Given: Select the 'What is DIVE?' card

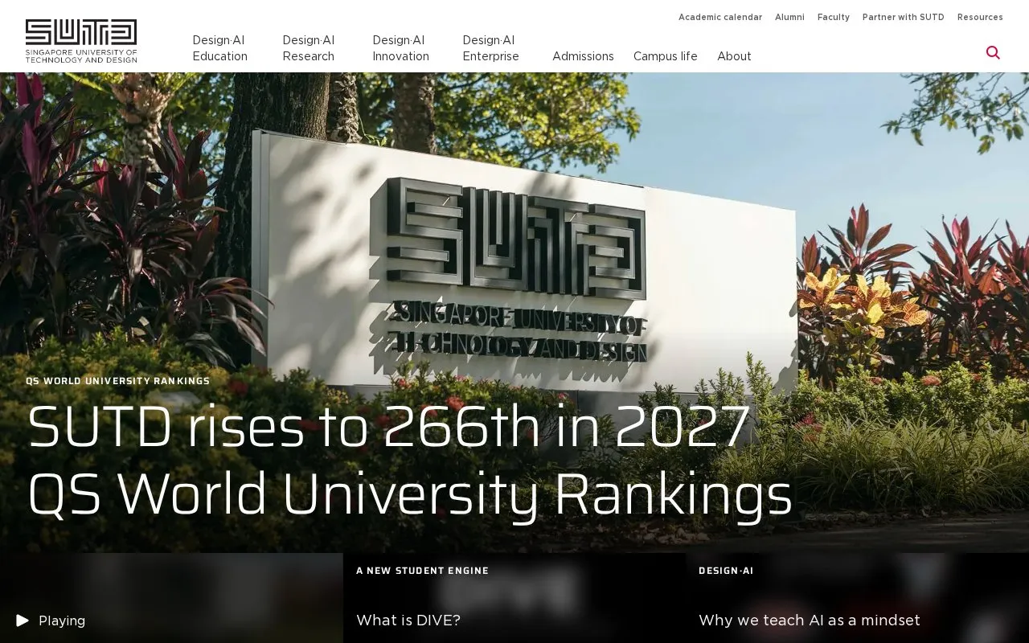Looking at the screenshot, I should tap(514, 598).
